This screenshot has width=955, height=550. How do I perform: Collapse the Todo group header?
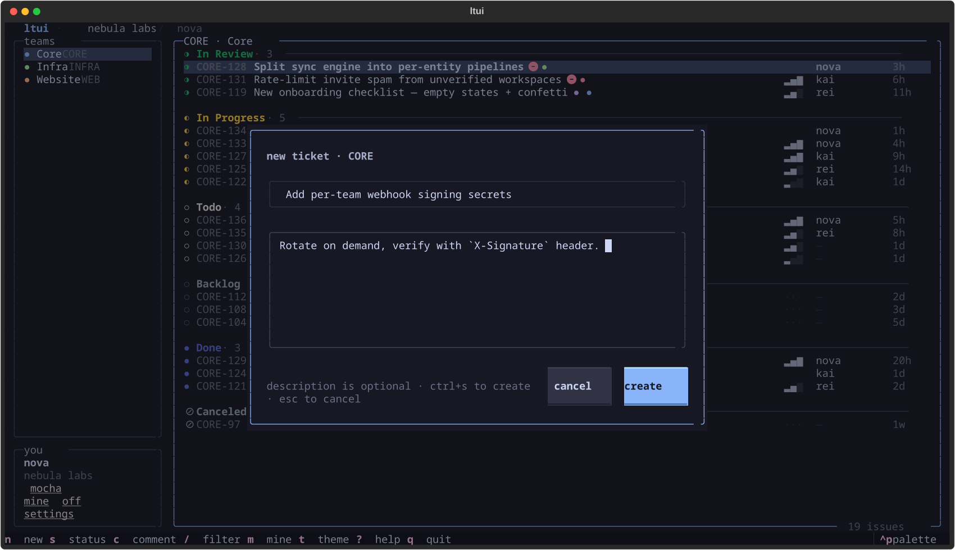pyautogui.click(x=208, y=207)
